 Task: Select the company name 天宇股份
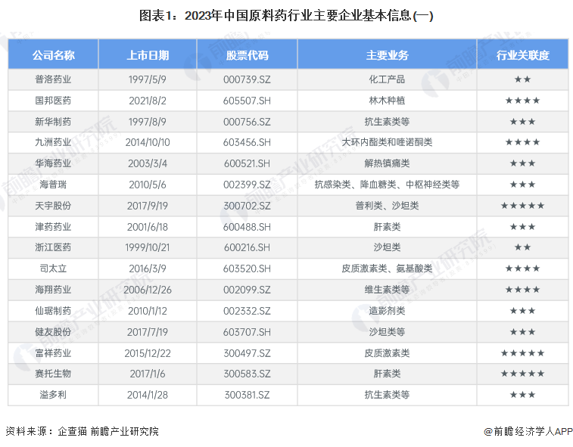tap(53, 206)
